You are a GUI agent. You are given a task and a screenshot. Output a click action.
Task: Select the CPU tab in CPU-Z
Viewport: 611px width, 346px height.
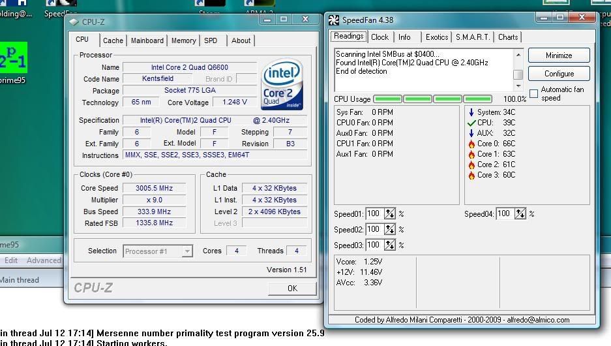point(82,39)
